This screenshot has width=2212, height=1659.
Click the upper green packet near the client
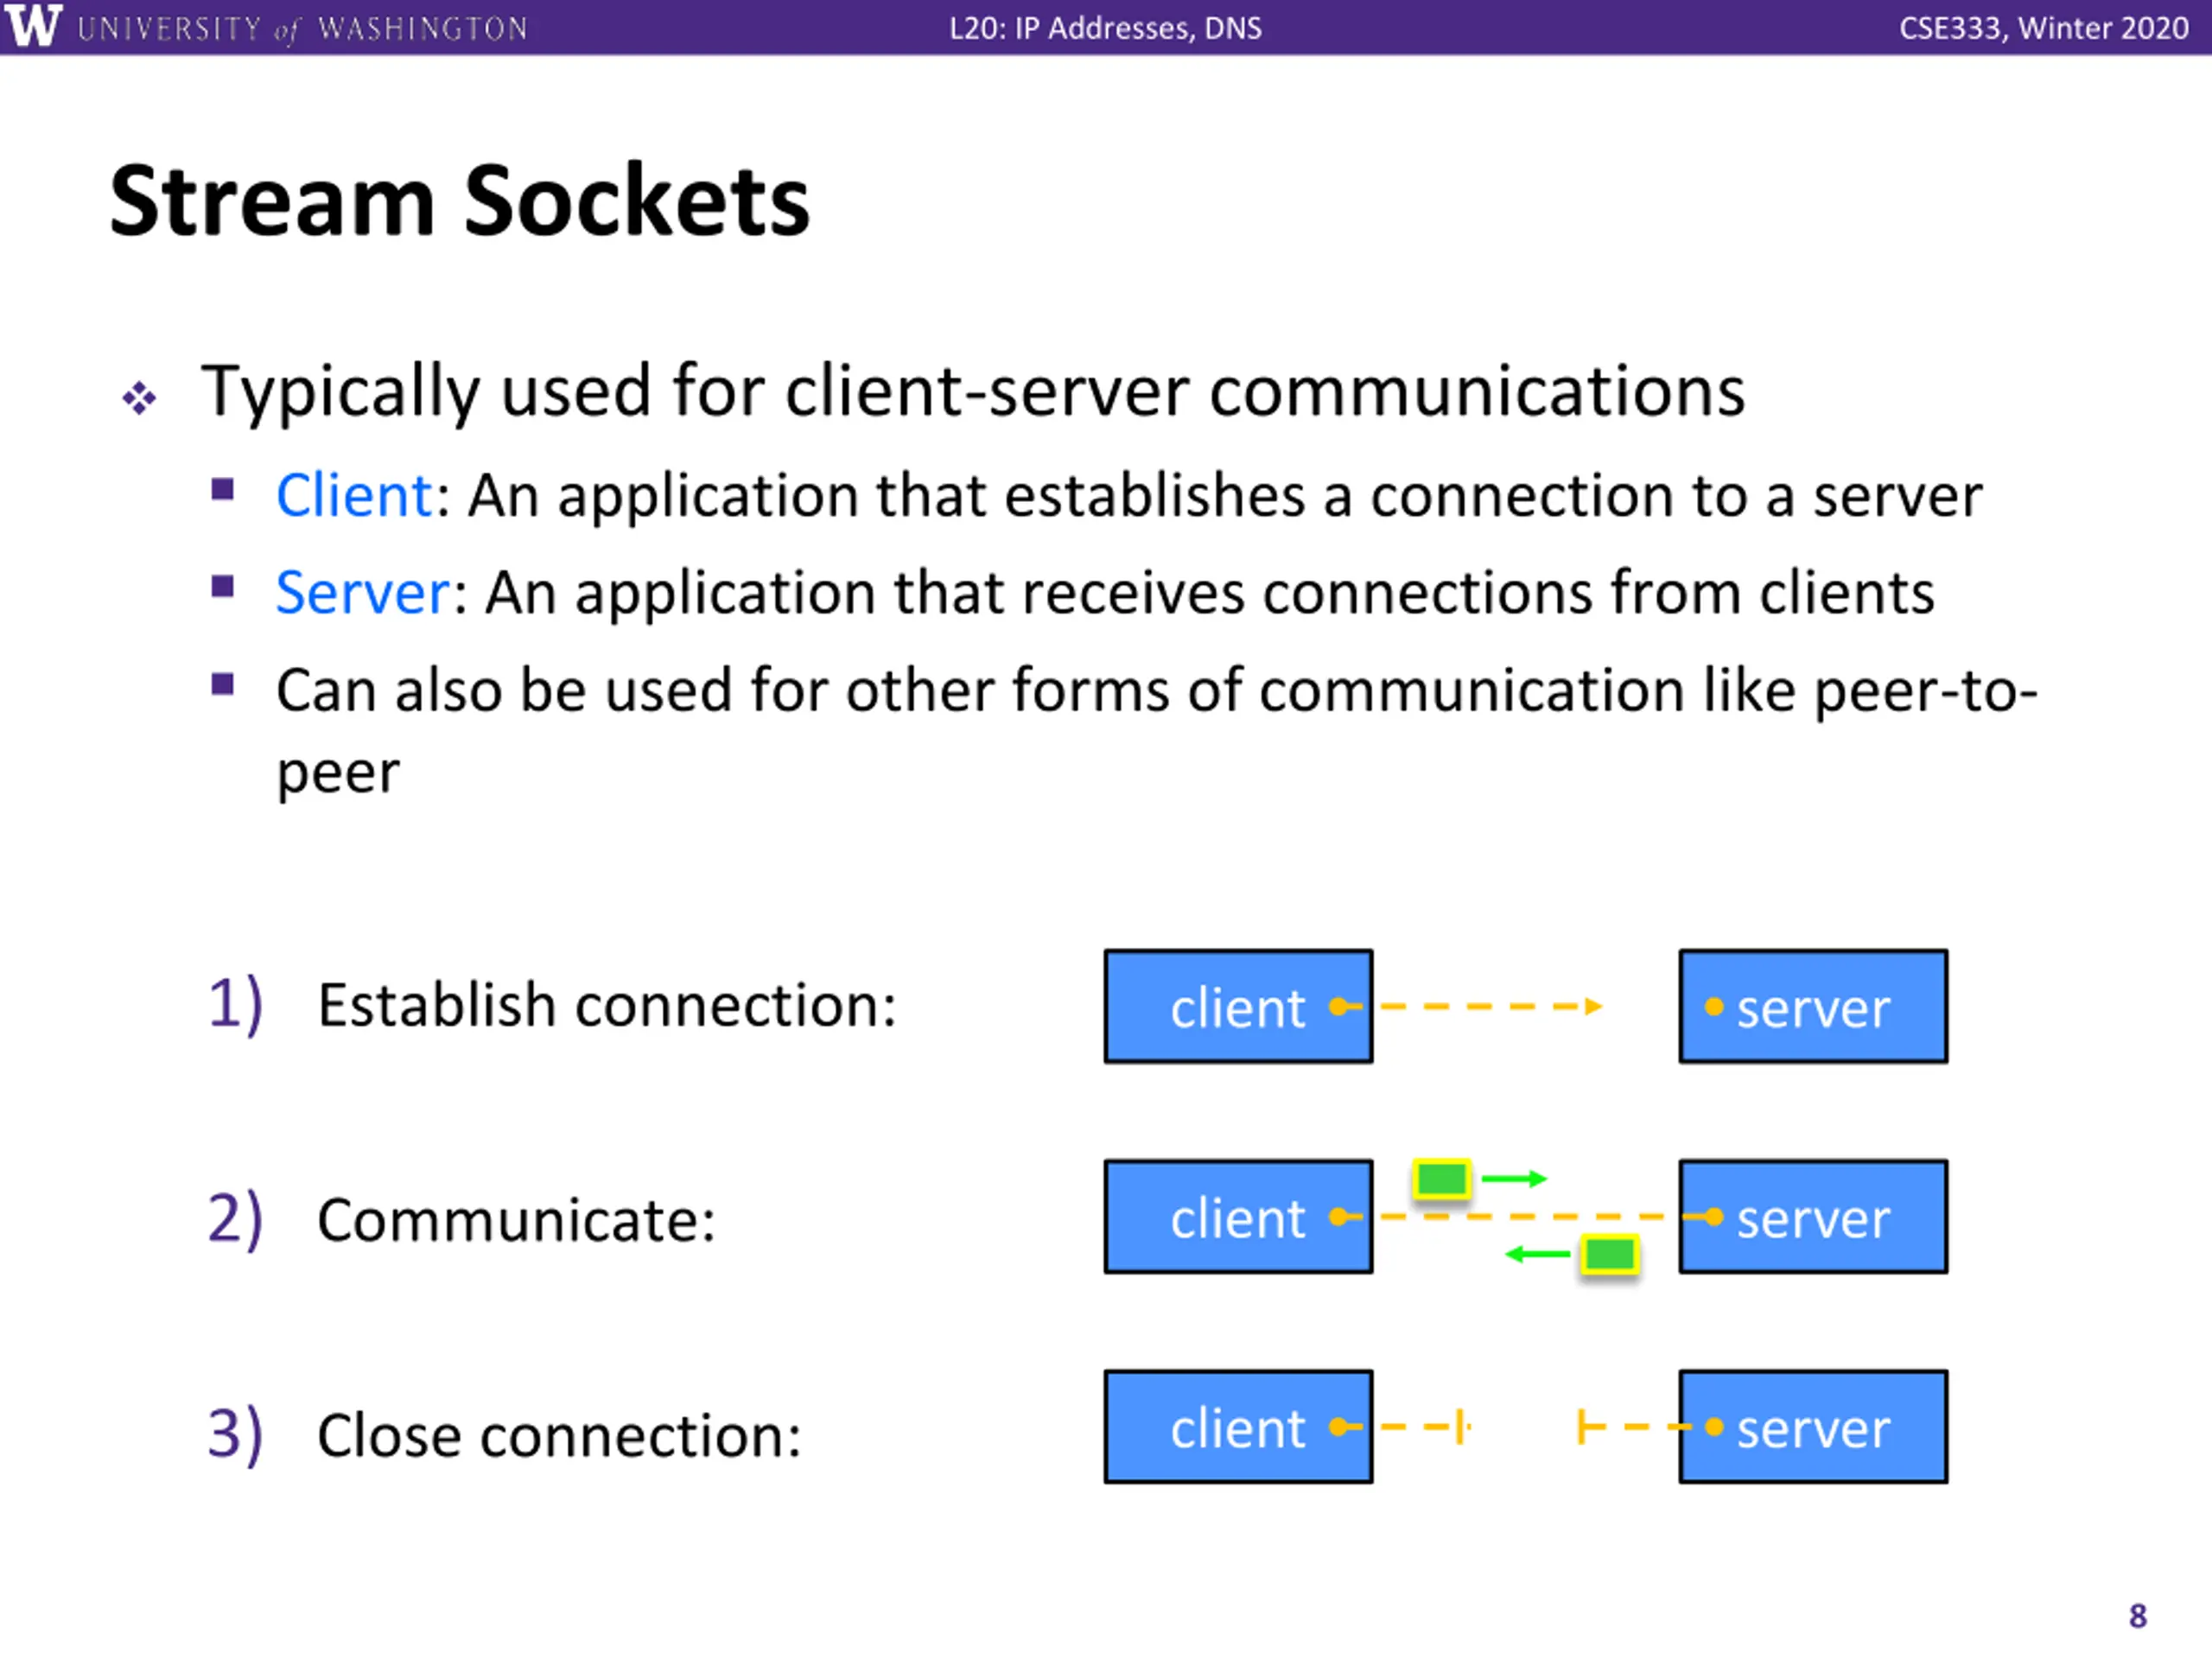pos(1441,1179)
